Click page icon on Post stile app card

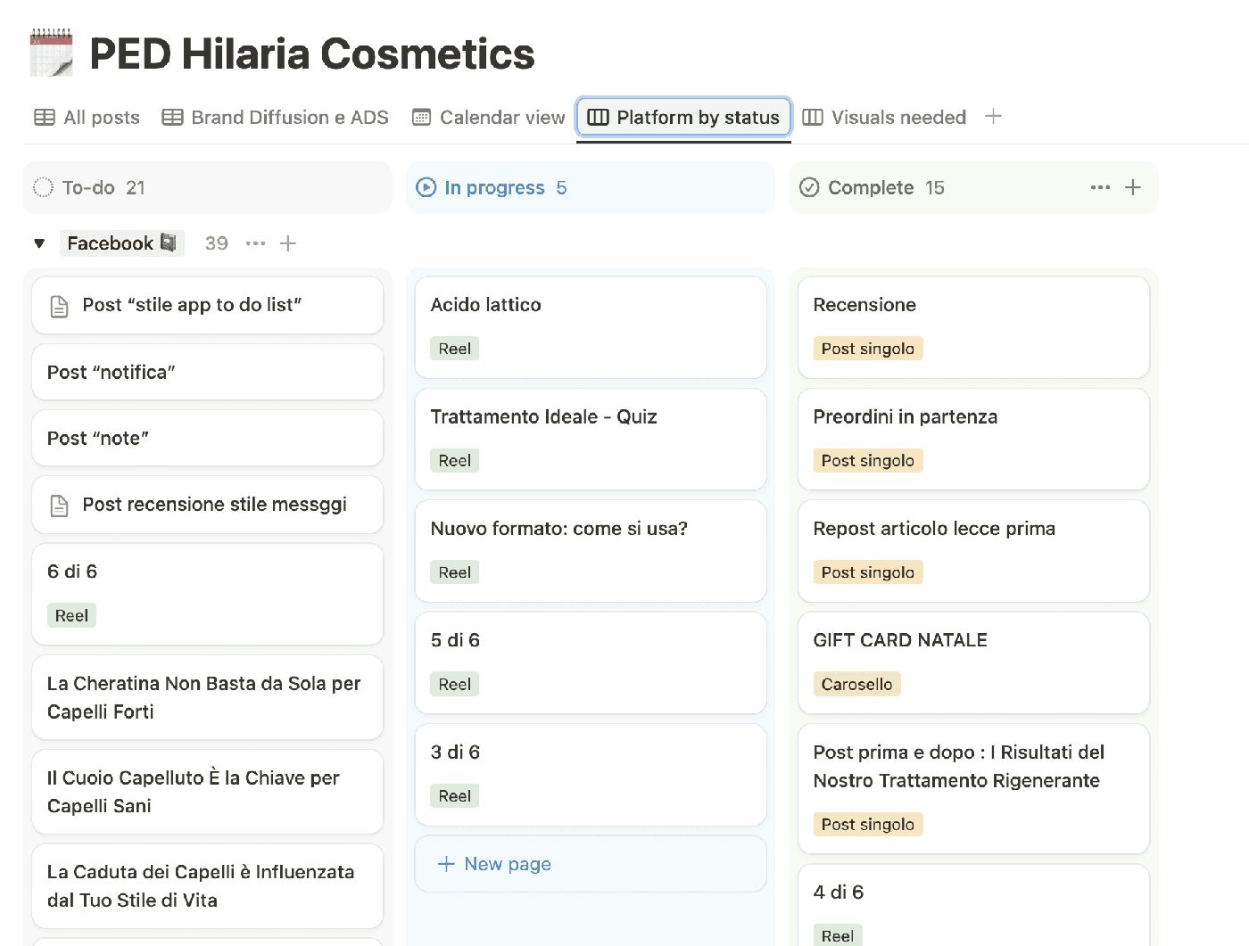point(60,306)
